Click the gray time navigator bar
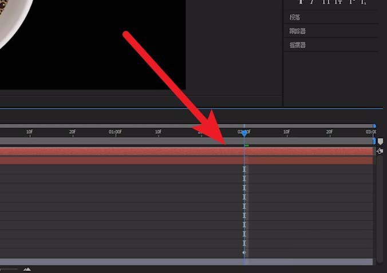This screenshot has width=387, height=273. pos(186,126)
